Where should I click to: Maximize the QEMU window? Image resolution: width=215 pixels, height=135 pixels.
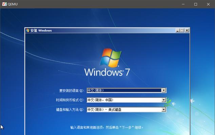[x=196, y=4]
